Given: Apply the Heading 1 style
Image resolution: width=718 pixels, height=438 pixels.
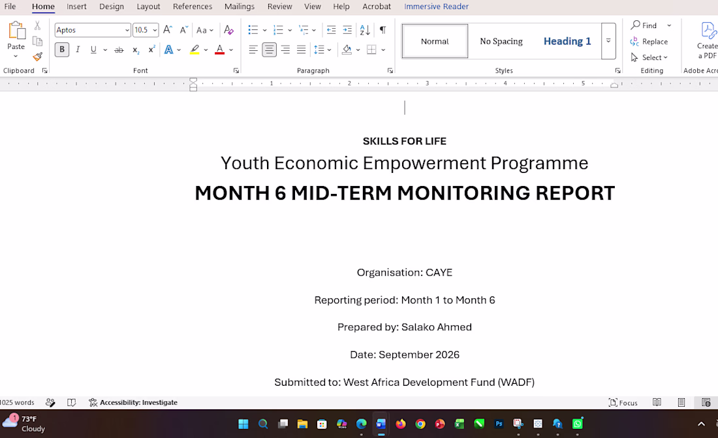Looking at the screenshot, I should [x=567, y=41].
